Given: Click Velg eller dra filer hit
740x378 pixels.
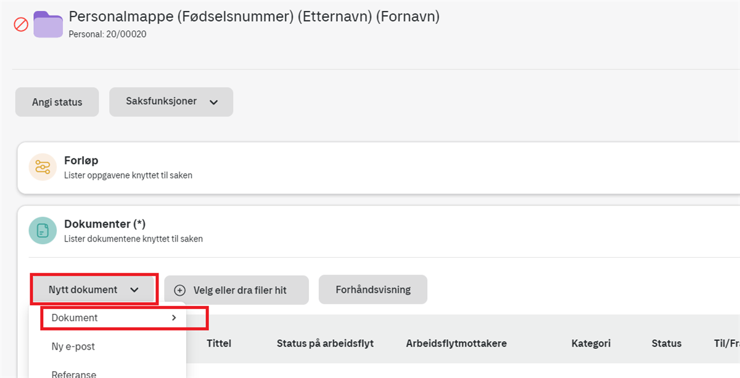Looking at the screenshot, I should 236,290.
